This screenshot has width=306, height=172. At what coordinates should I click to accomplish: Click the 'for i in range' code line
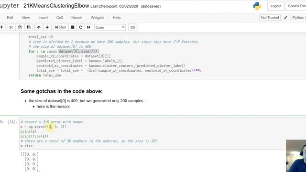click(64, 51)
